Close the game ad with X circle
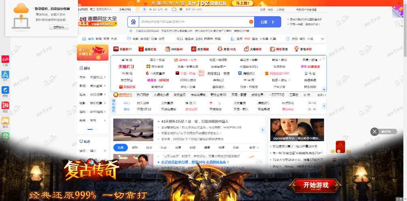Image resolution: width=407 pixels, height=201 pixels. pyautogui.click(x=374, y=132)
